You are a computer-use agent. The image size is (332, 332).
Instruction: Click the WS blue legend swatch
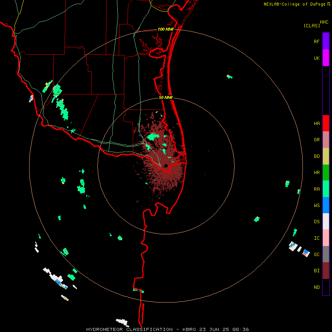click(x=326, y=205)
